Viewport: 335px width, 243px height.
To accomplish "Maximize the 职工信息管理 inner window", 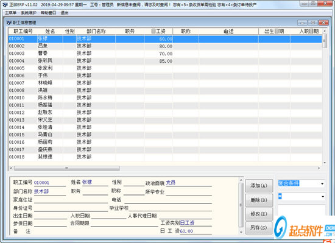I will pos(313,23).
